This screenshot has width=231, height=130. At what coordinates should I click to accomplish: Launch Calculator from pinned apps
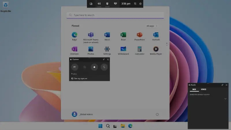click(139, 51)
